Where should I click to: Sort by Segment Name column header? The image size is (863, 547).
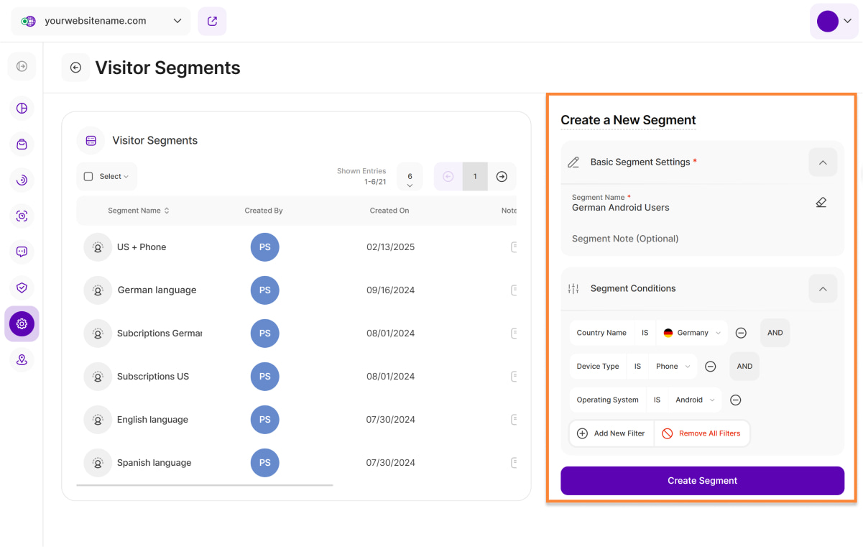tap(139, 211)
